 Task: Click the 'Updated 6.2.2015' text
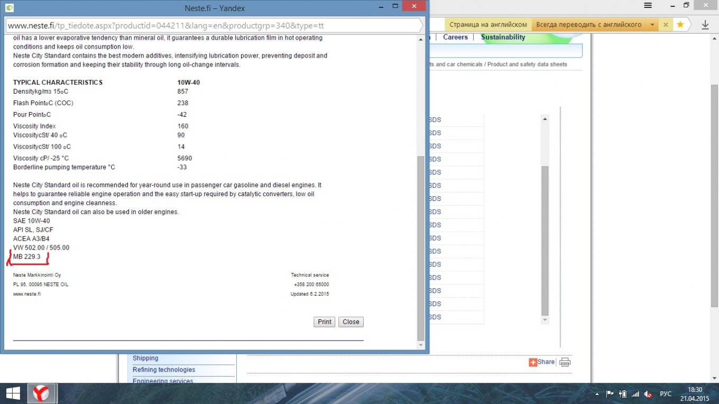click(x=310, y=294)
